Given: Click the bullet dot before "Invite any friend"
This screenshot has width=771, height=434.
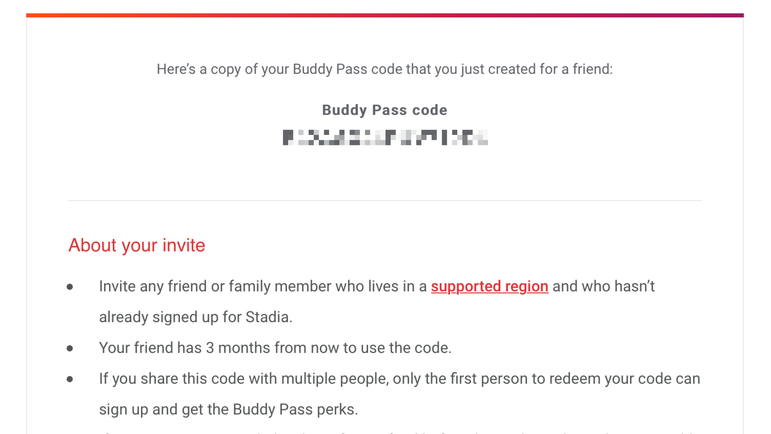Looking at the screenshot, I should point(70,287).
